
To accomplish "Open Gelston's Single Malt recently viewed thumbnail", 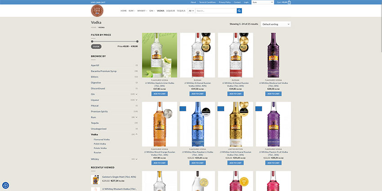I will click(96, 180).
